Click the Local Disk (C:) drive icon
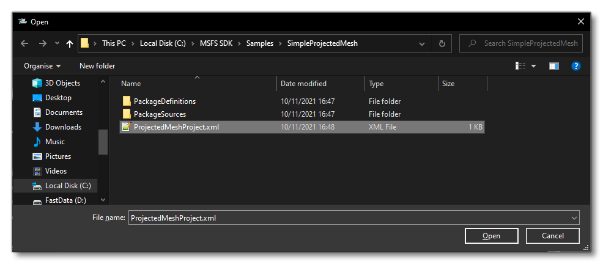The width and height of the screenshot is (603, 264). click(x=37, y=186)
